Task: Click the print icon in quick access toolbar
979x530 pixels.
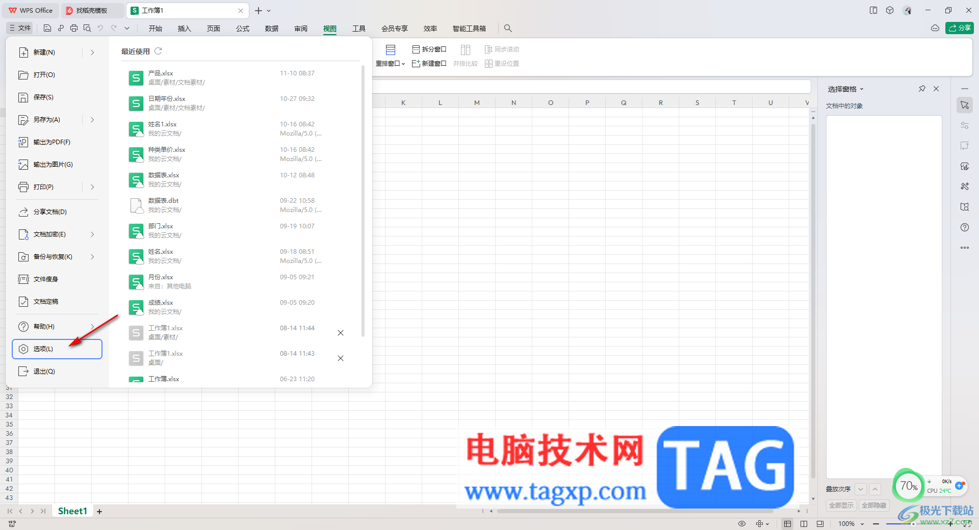Action: pyautogui.click(x=74, y=29)
